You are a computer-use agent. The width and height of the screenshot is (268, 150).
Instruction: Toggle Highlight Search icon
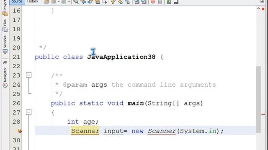pyautogui.click(x=98, y=2)
